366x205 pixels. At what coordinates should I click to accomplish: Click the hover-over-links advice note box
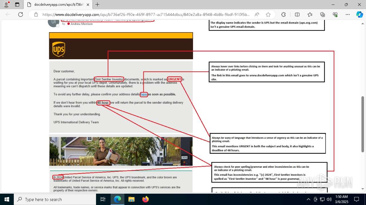click(x=267, y=72)
